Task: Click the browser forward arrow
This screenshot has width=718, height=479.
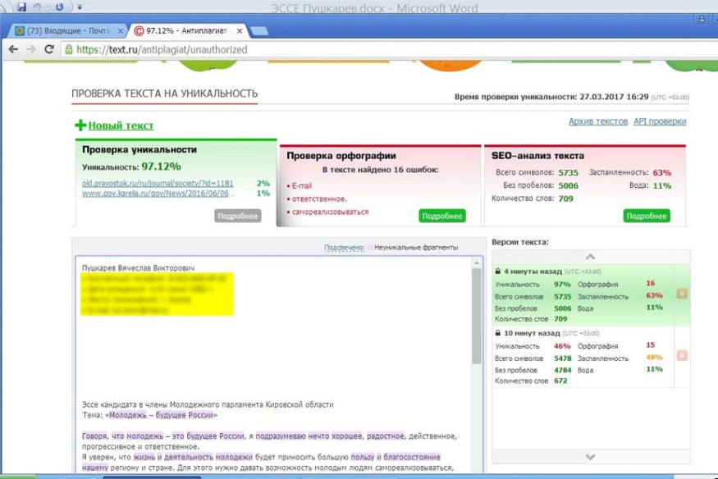Action: tap(31, 49)
